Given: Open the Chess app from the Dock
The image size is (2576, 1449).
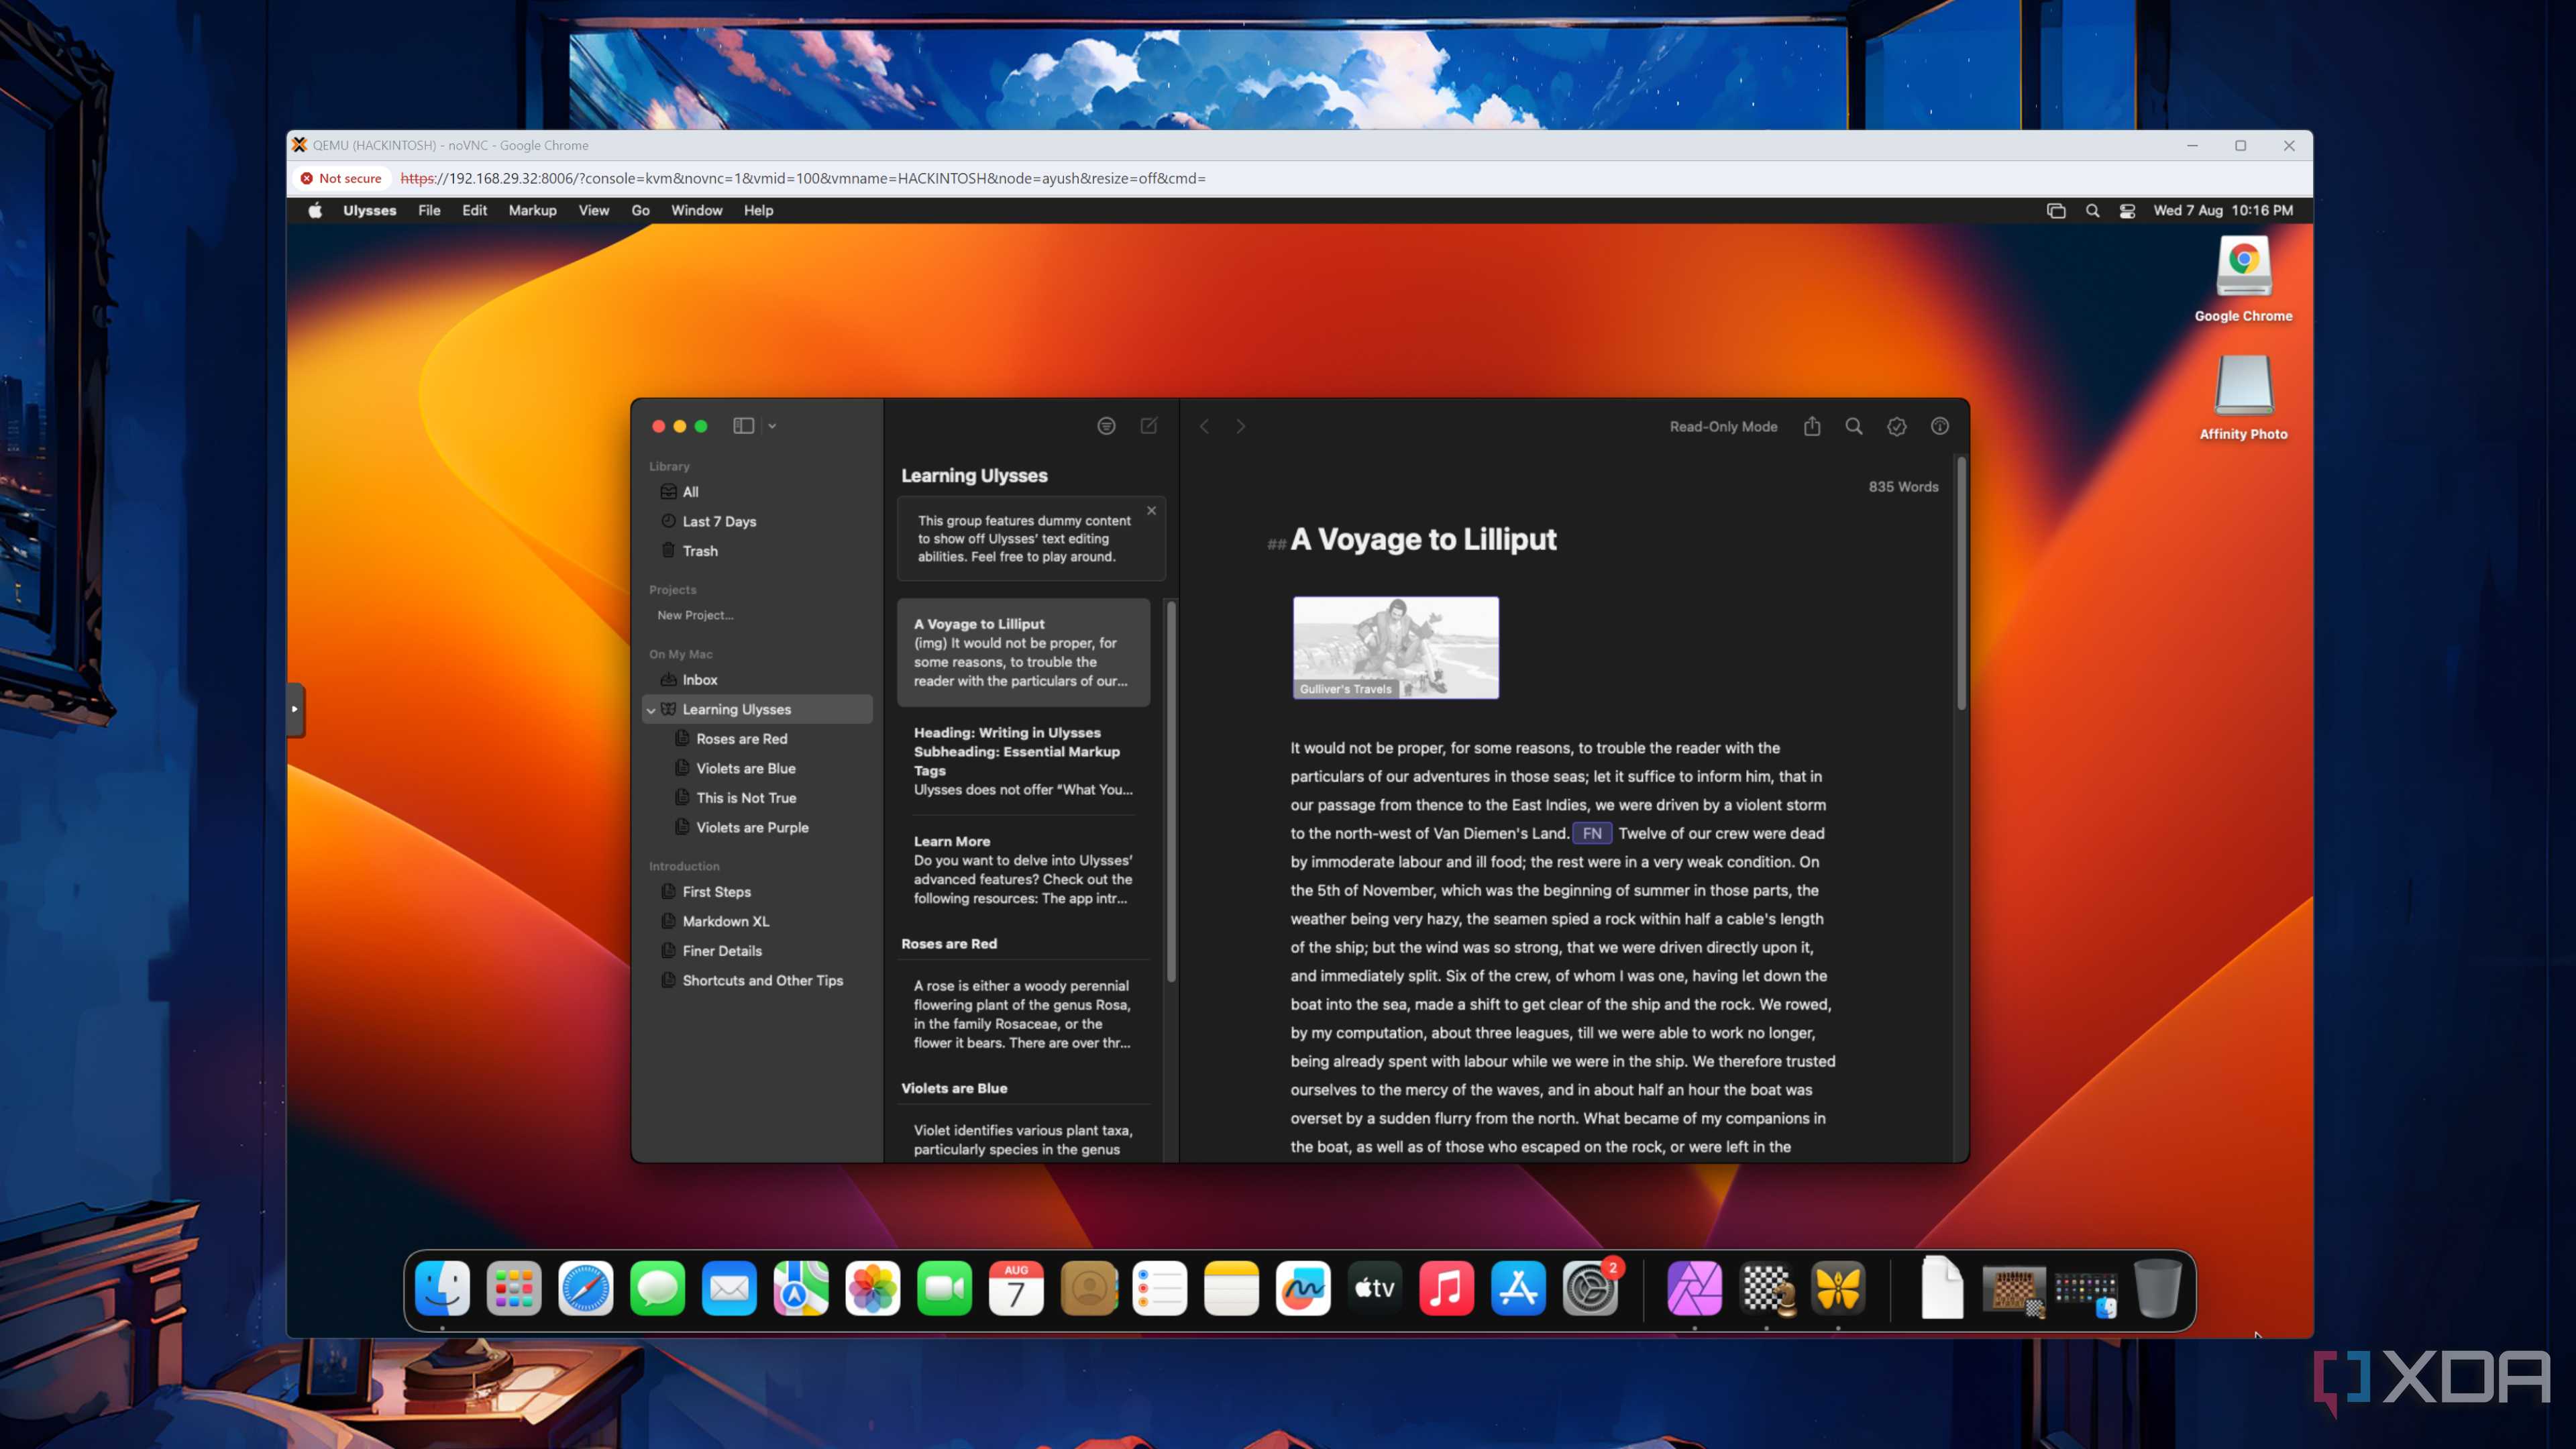Looking at the screenshot, I should click(1767, 1288).
